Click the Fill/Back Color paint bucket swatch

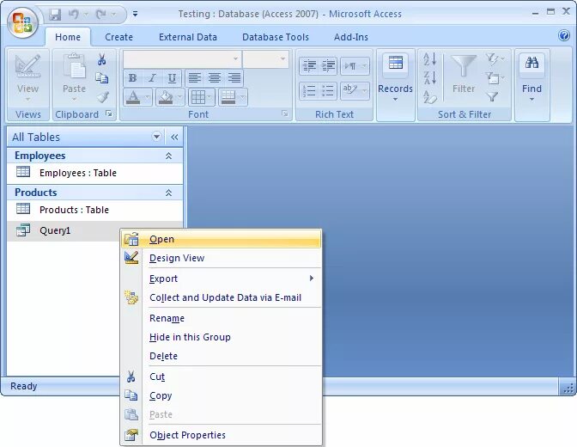(x=166, y=97)
